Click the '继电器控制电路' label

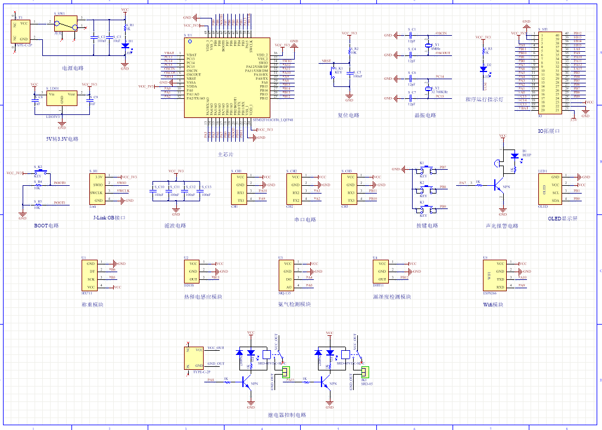(x=287, y=415)
